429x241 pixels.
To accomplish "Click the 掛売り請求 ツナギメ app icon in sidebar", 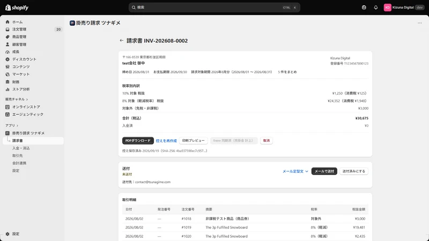I will click(8, 133).
